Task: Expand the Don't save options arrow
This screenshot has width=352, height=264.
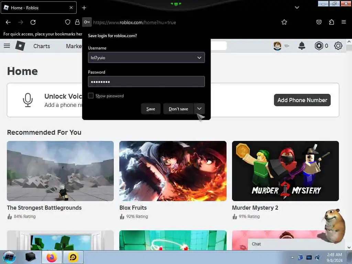Action: click(x=199, y=109)
